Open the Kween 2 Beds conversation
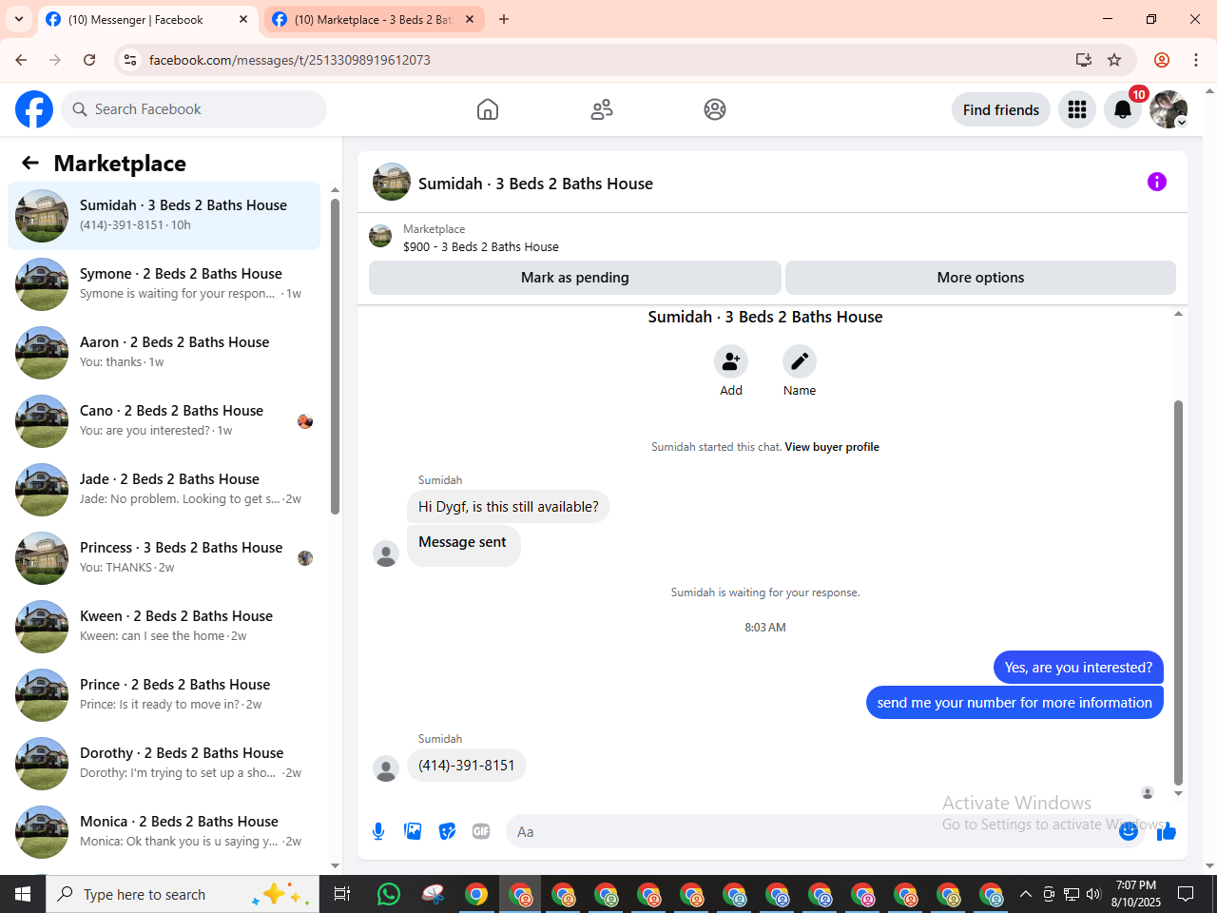Screen dimensions: 1217x913 coord(164,627)
